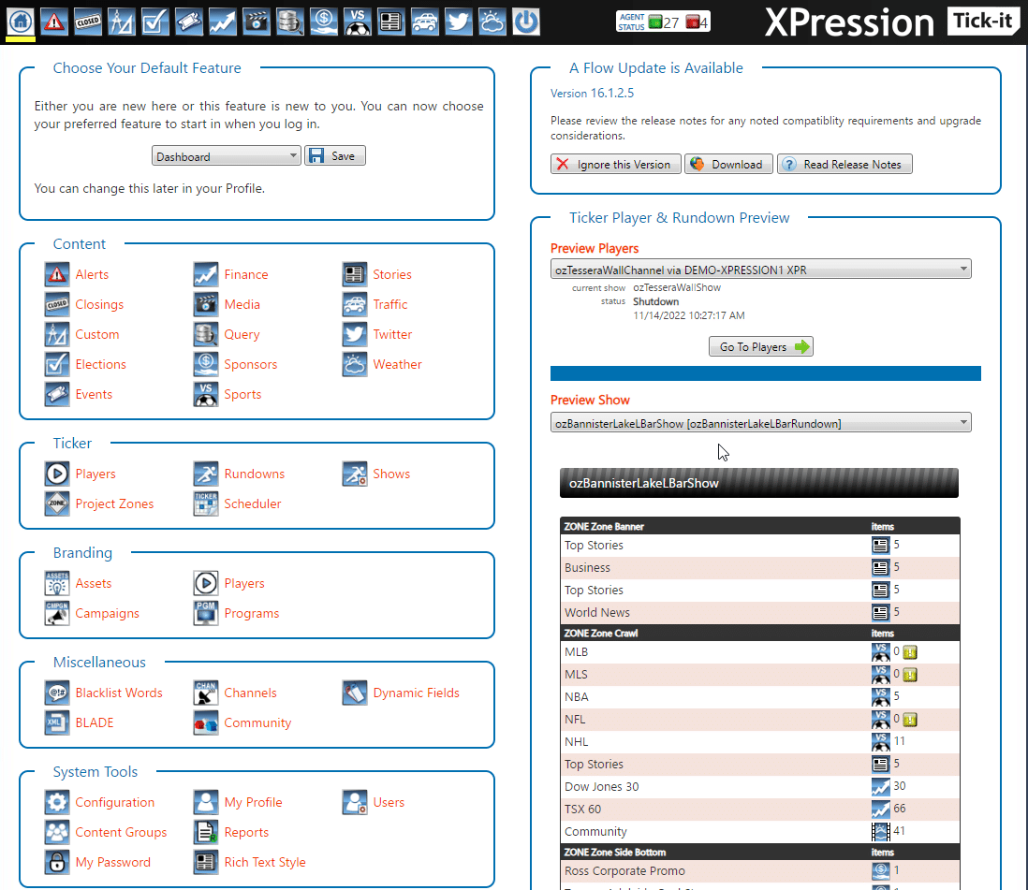Open Custom content toolbar icon
The image size is (1028, 890).
pos(122,22)
